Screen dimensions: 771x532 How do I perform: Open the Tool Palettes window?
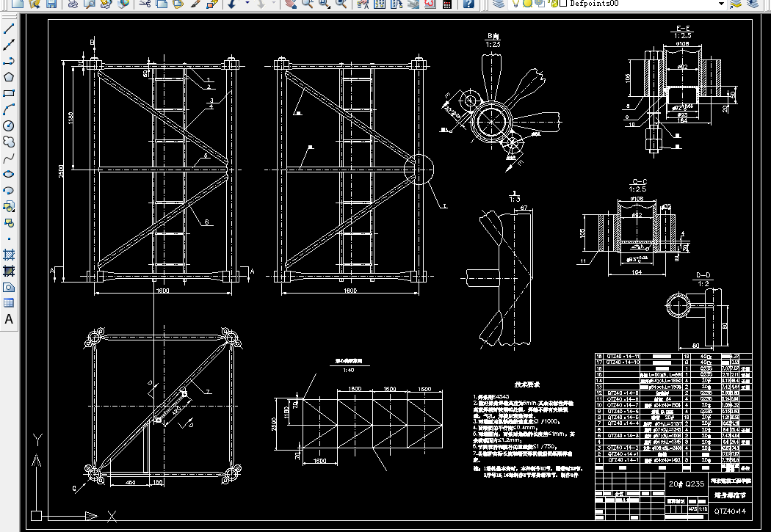397,4
